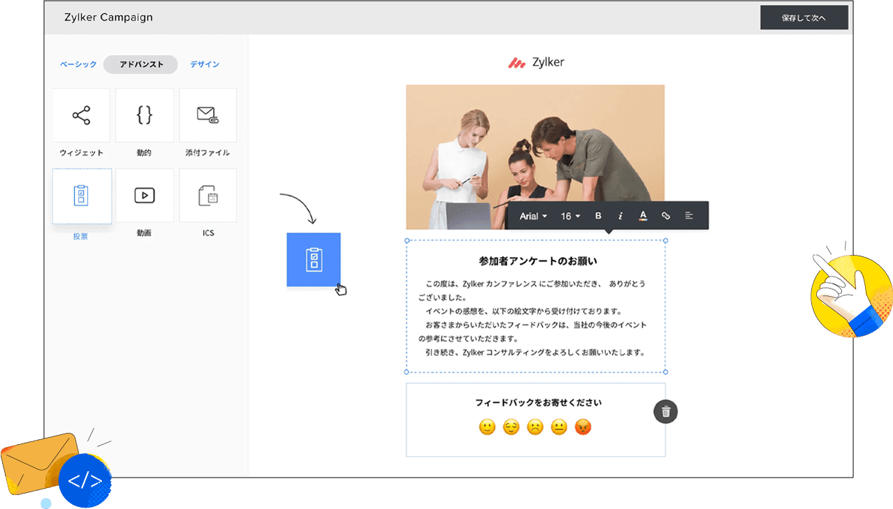
Task: Select the ウィジェット widget block icon
Action: [x=81, y=115]
